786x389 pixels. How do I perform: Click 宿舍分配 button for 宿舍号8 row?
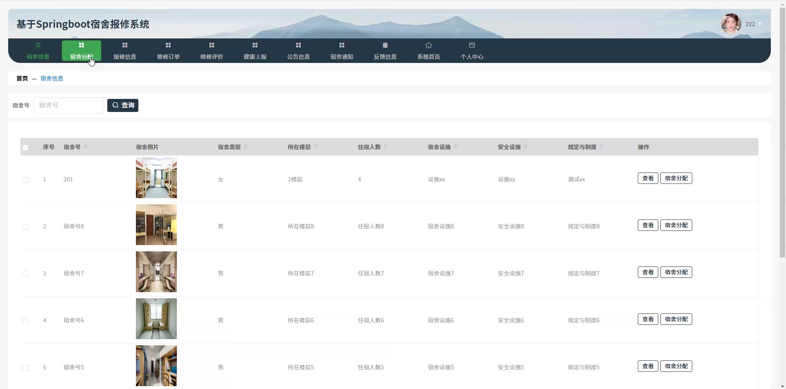676,225
